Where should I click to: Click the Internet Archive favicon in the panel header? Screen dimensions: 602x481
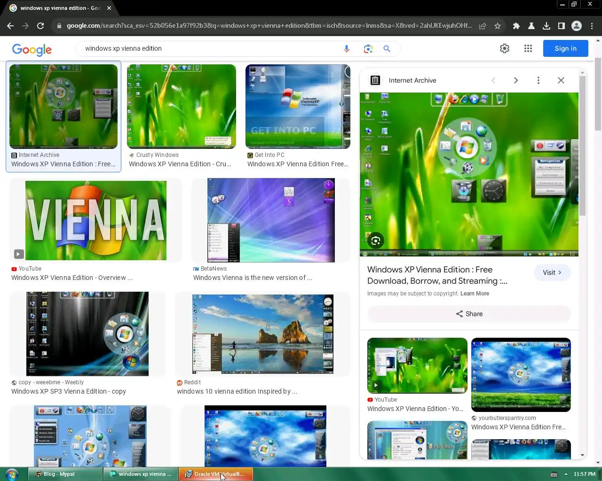click(x=375, y=80)
